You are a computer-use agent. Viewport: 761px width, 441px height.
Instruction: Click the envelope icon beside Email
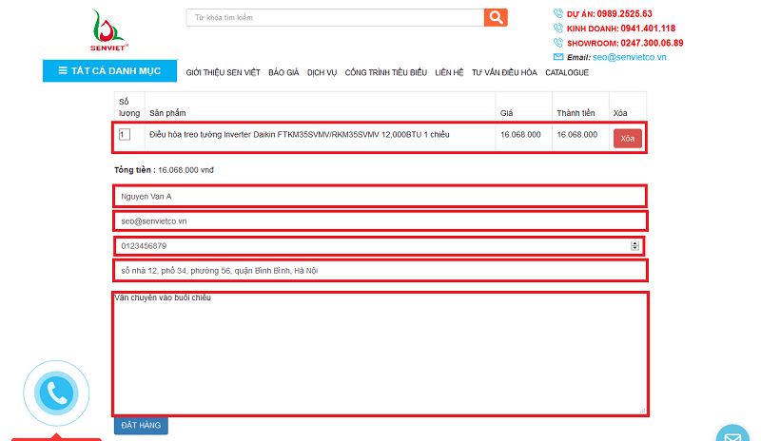(x=558, y=57)
